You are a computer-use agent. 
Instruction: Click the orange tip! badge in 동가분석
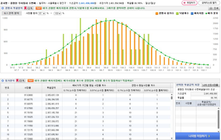click(x=30, y=81)
